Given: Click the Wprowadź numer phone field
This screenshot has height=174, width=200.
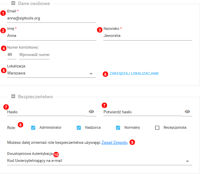Looking at the screenshot, I should click(x=34, y=55).
